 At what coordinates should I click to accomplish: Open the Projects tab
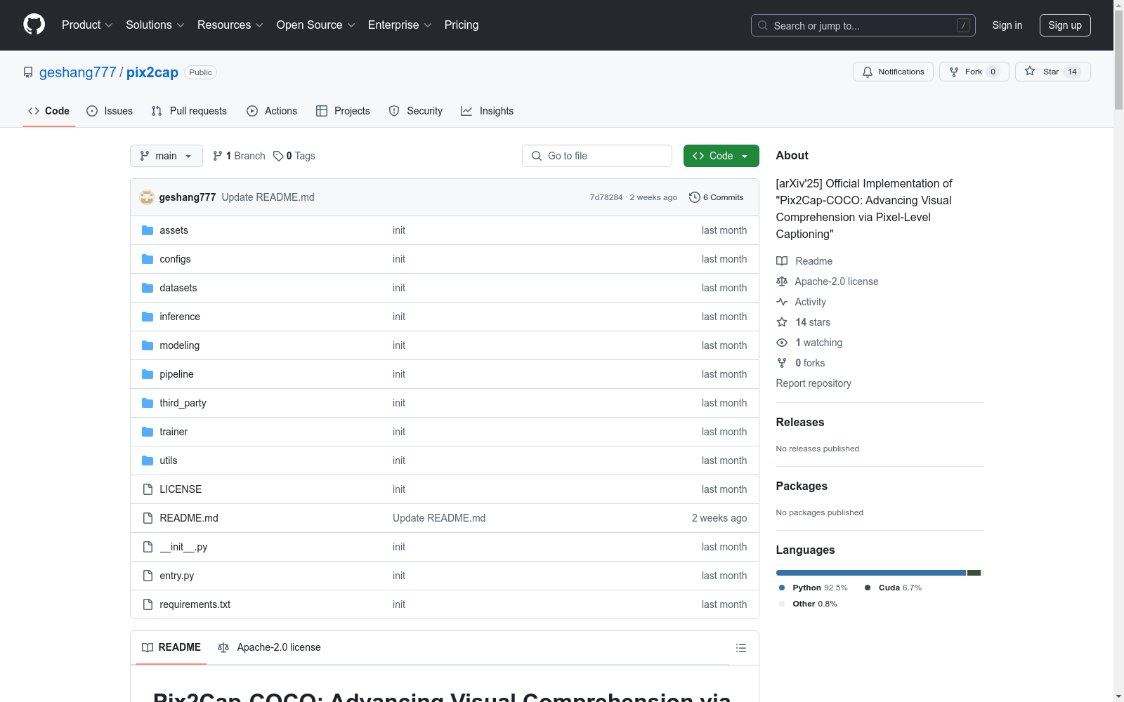click(343, 111)
